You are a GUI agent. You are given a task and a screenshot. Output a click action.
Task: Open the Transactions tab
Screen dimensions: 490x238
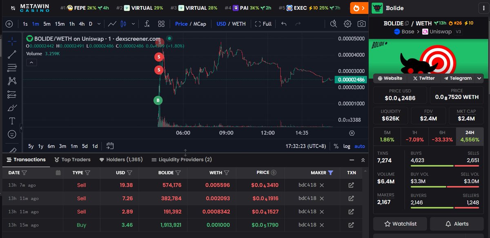point(26,160)
